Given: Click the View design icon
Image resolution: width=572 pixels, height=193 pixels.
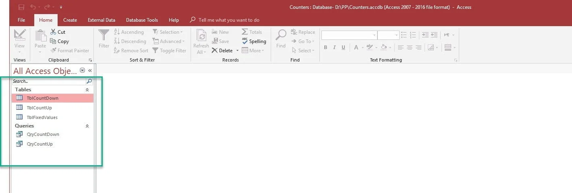Looking at the screenshot, I should tap(19, 35).
